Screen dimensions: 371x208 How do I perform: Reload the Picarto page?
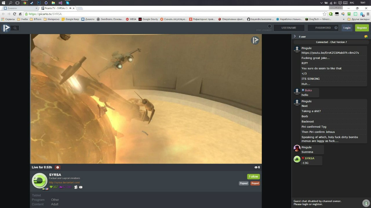(x=14, y=14)
